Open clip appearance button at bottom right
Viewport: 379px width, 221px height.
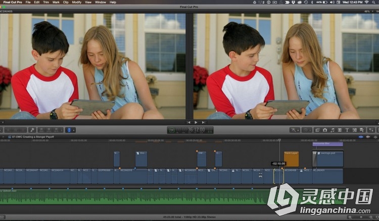[x=377, y=217]
